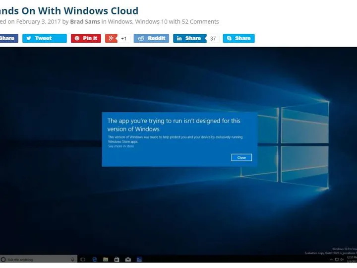Share the article on Reddit
The width and height of the screenshot is (357, 268).
point(151,38)
